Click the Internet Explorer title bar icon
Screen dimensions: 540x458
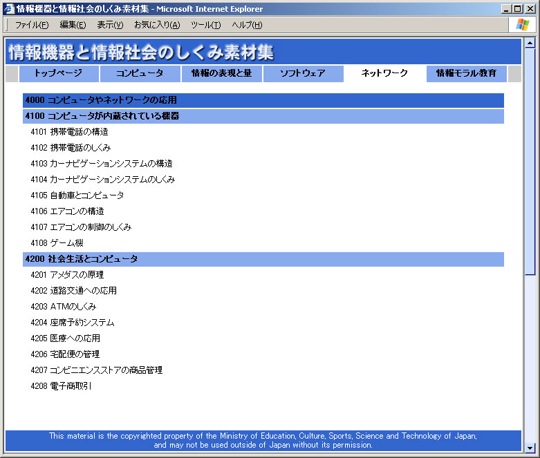[9, 9]
